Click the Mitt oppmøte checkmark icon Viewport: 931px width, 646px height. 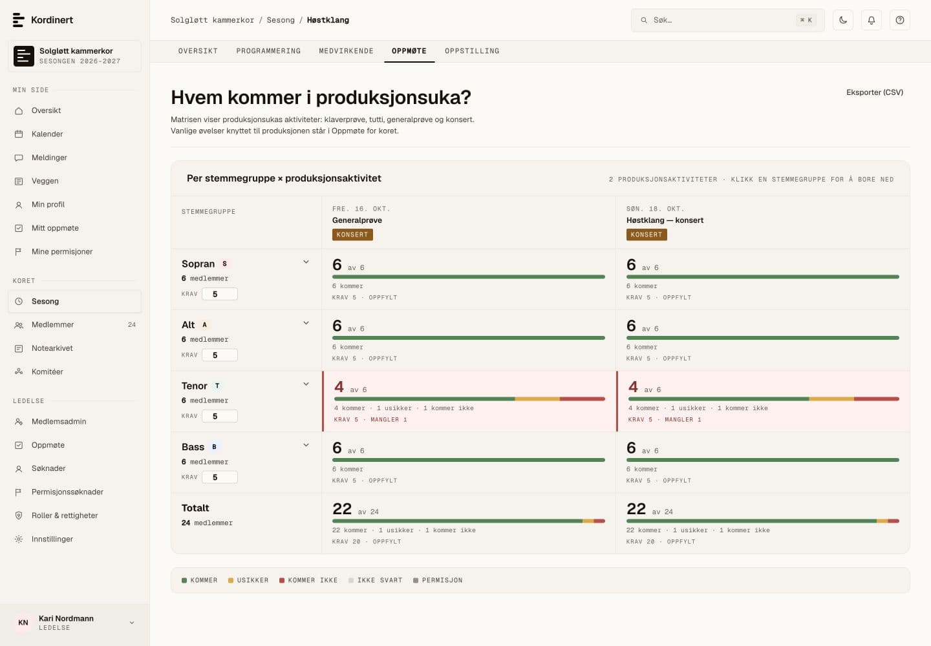(19, 228)
